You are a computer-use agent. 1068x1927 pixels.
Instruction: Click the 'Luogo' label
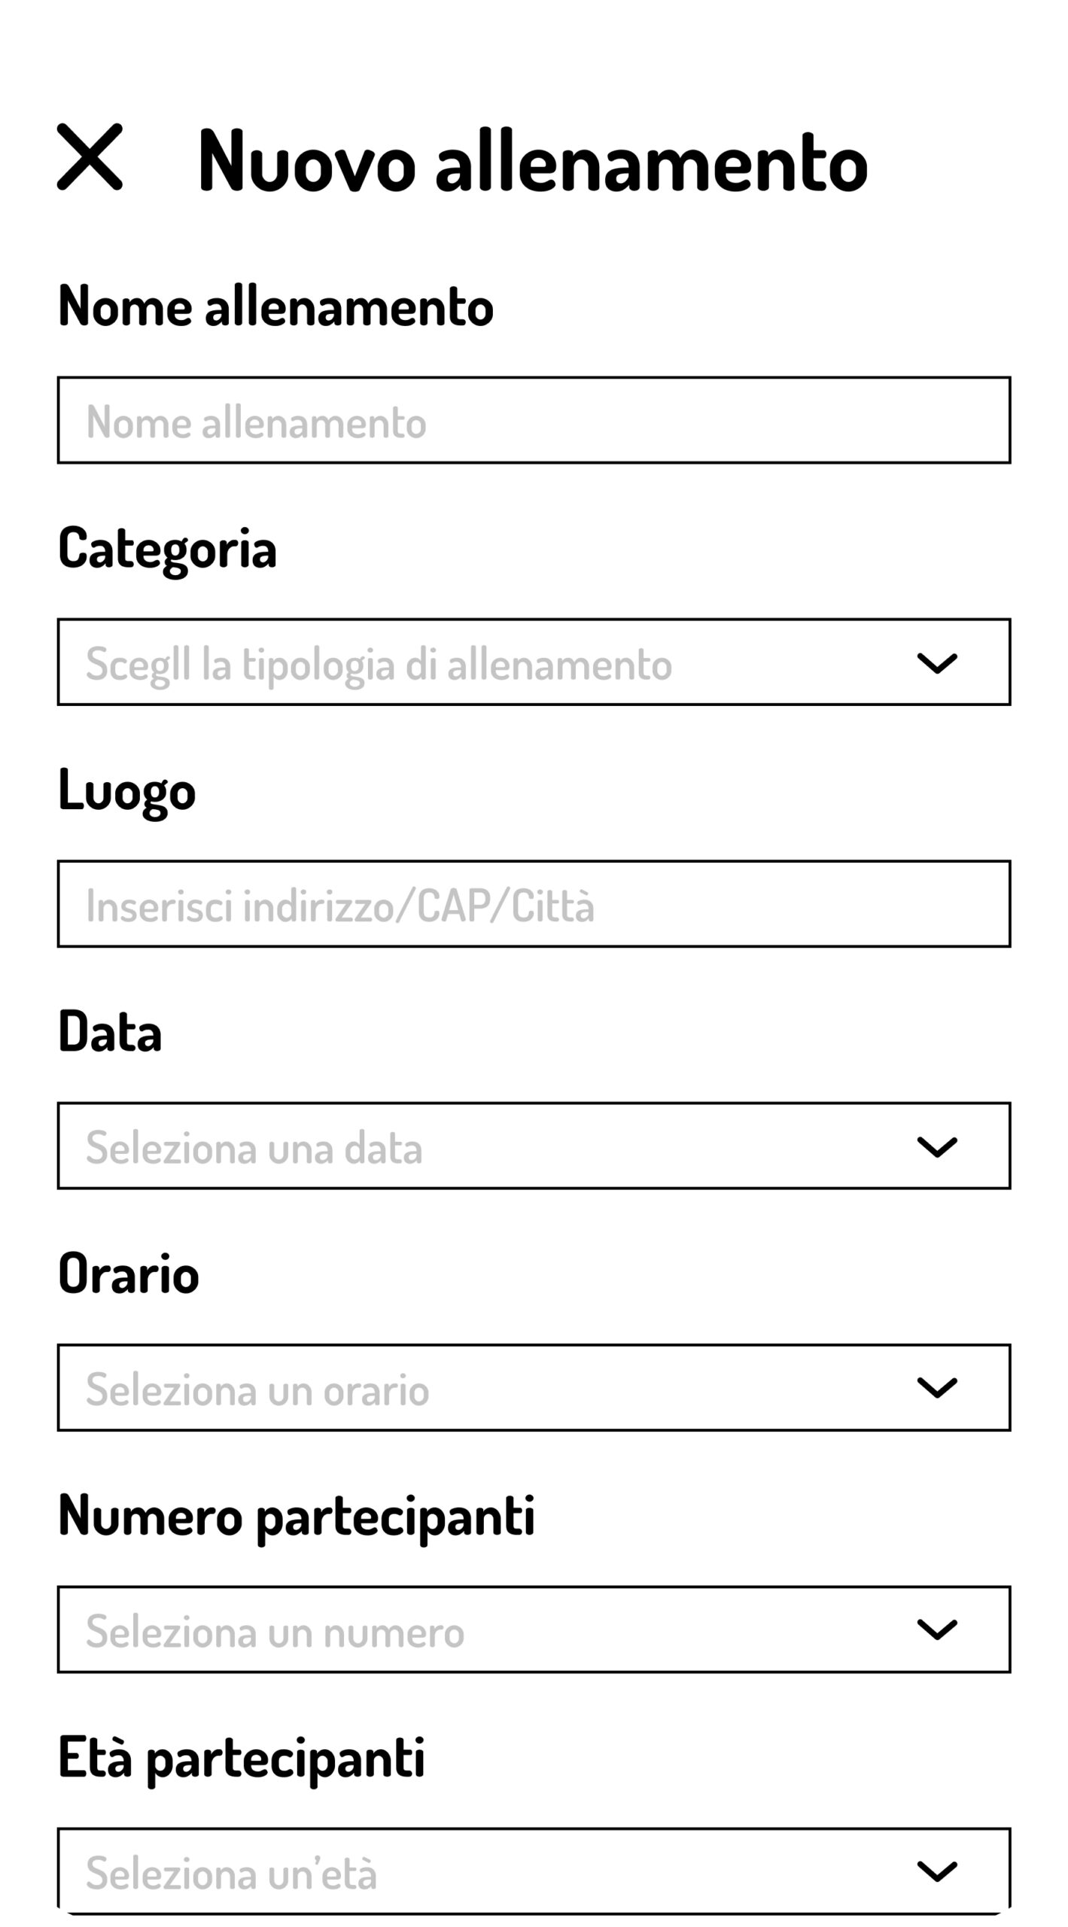pos(126,790)
